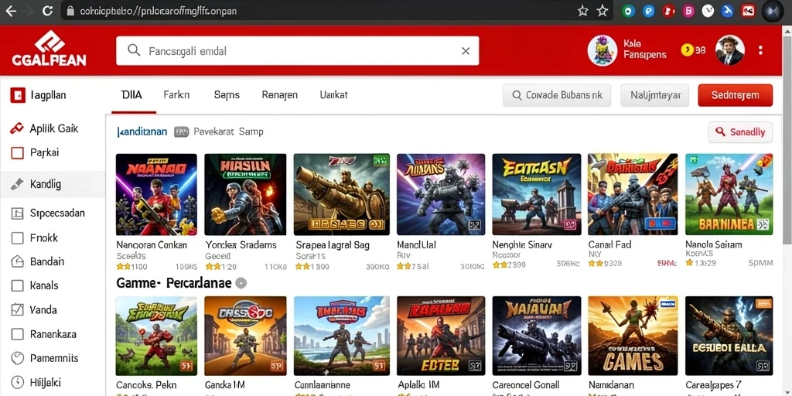
Task: Open Pamemnits in sidebar
Action: [44, 358]
